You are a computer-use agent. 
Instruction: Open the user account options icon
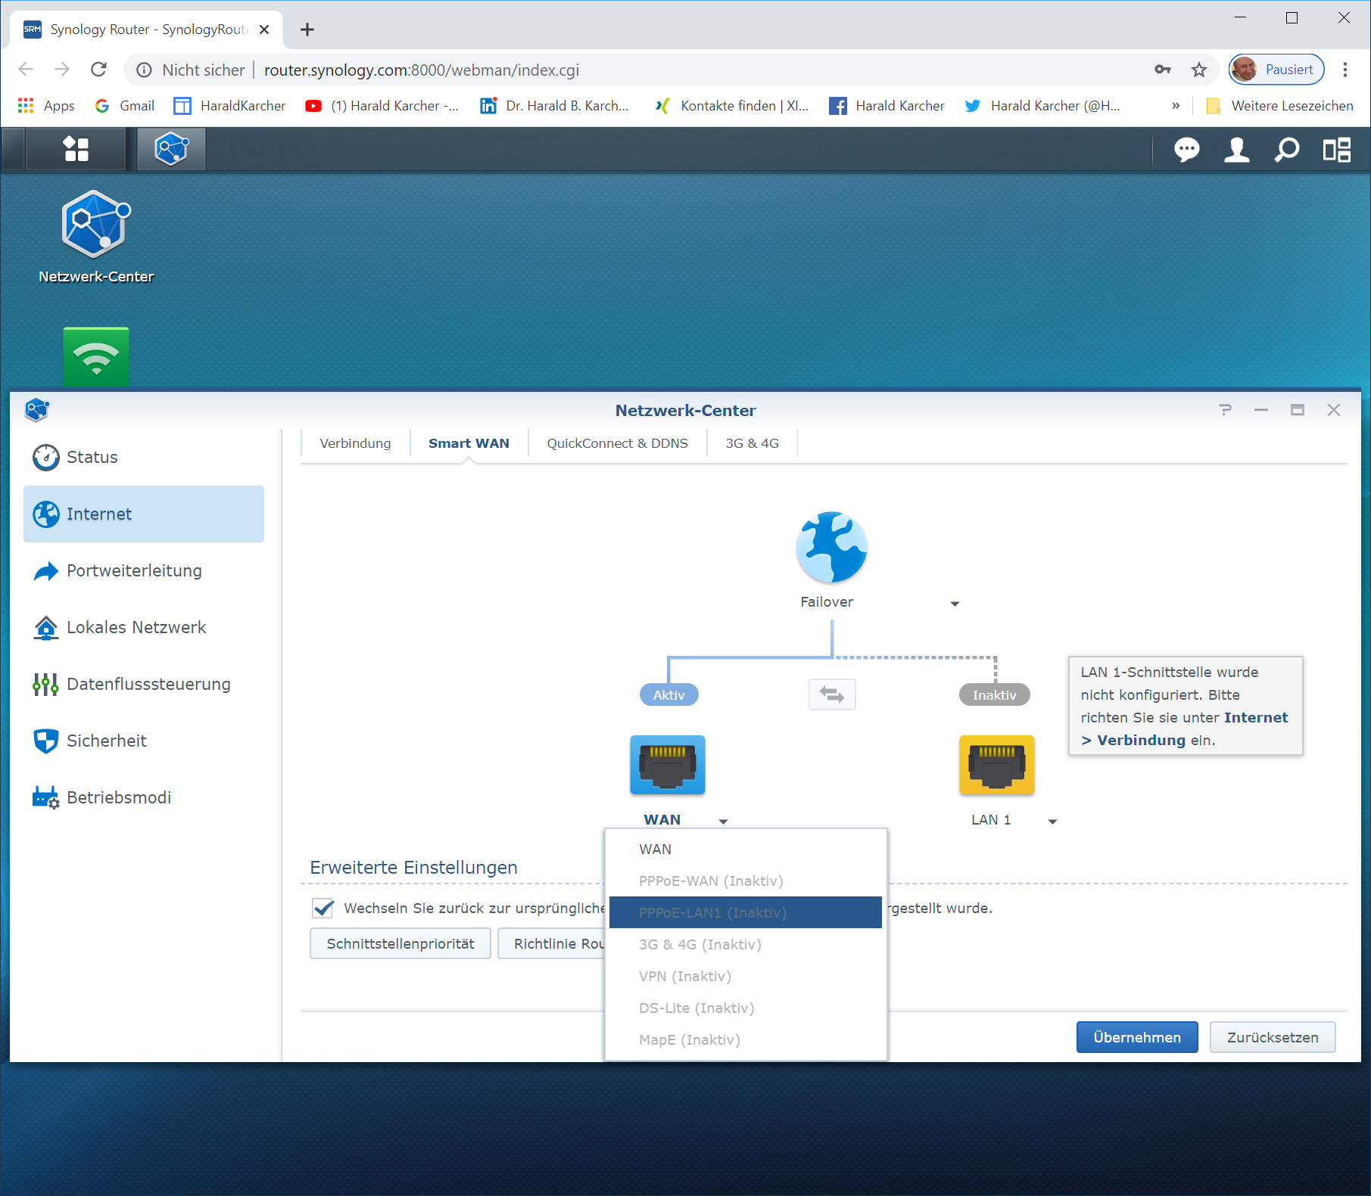click(1236, 150)
